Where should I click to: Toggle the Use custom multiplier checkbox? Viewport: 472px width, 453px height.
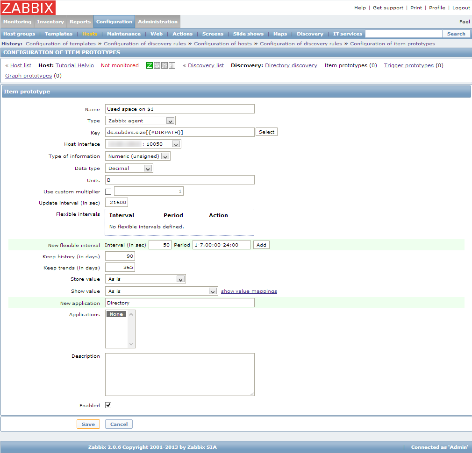(108, 191)
